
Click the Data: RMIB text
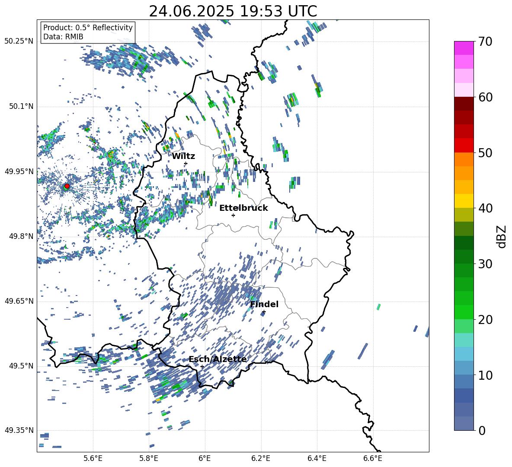[63, 37]
